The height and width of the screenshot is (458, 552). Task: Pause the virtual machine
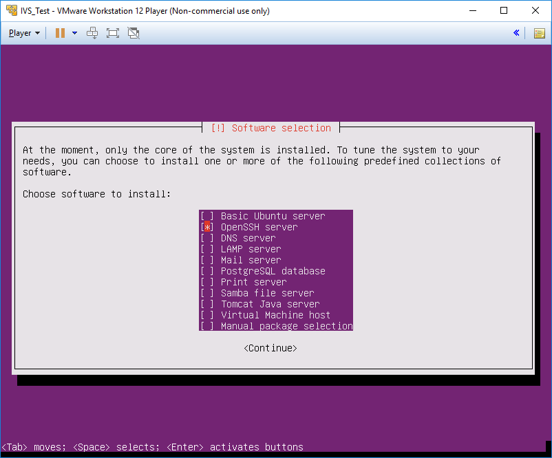(60, 33)
